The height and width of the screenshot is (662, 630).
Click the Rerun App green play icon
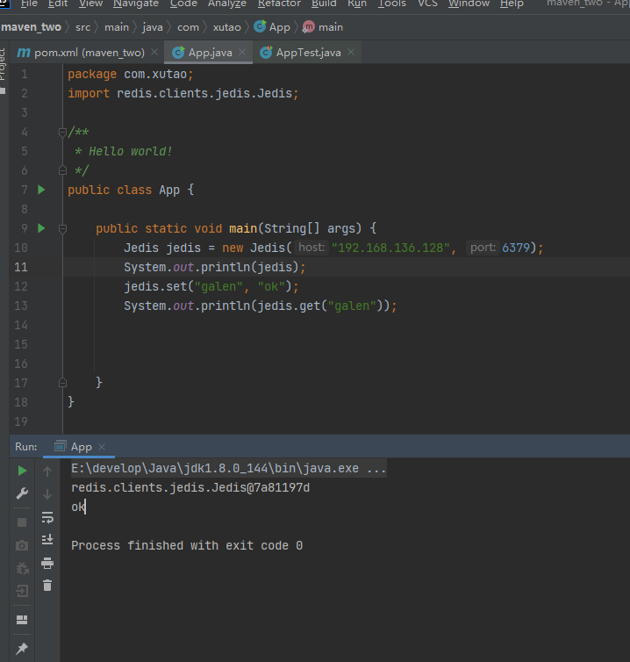click(22, 471)
